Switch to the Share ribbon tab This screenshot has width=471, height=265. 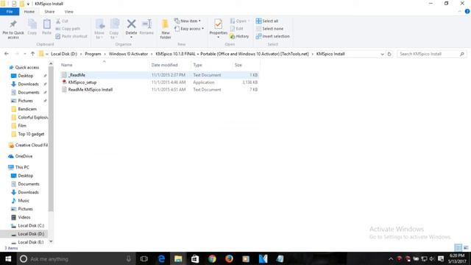[49, 12]
